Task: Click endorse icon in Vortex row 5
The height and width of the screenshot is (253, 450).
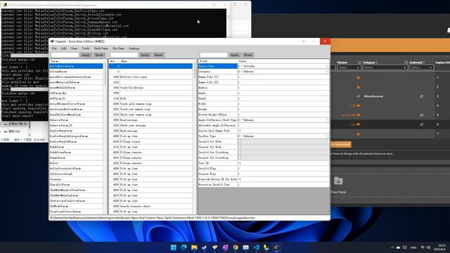Action: [422, 115]
